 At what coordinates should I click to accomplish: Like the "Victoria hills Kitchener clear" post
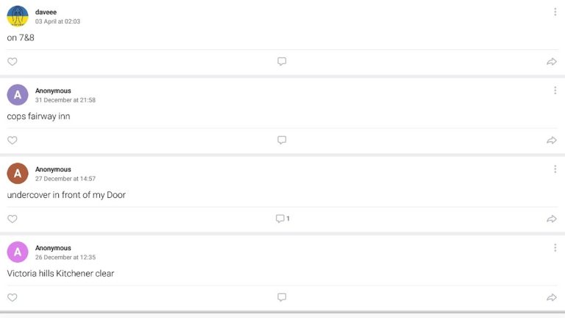pos(13,297)
